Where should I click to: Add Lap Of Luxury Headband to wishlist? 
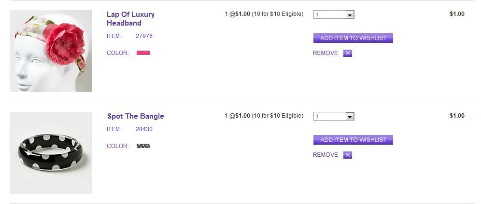pyautogui.click(x=353, y=38)
